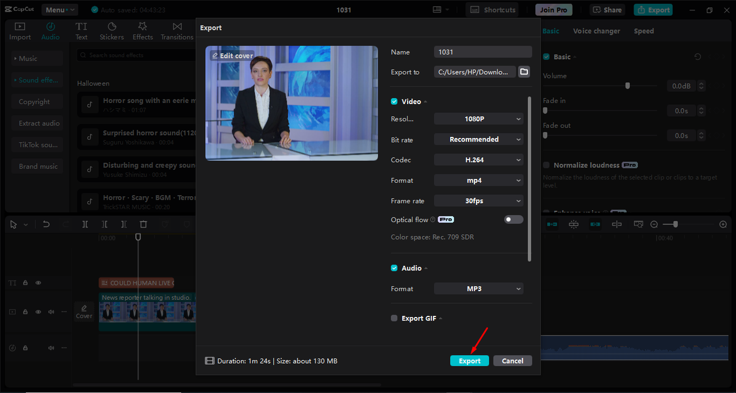The height and width of the screenshot is (393, 736).
Task: Click the Volume slider handle
Action: pos(627,86)
